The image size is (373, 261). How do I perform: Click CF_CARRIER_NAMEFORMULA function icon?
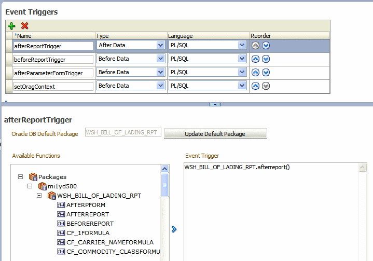pos(61,242)
